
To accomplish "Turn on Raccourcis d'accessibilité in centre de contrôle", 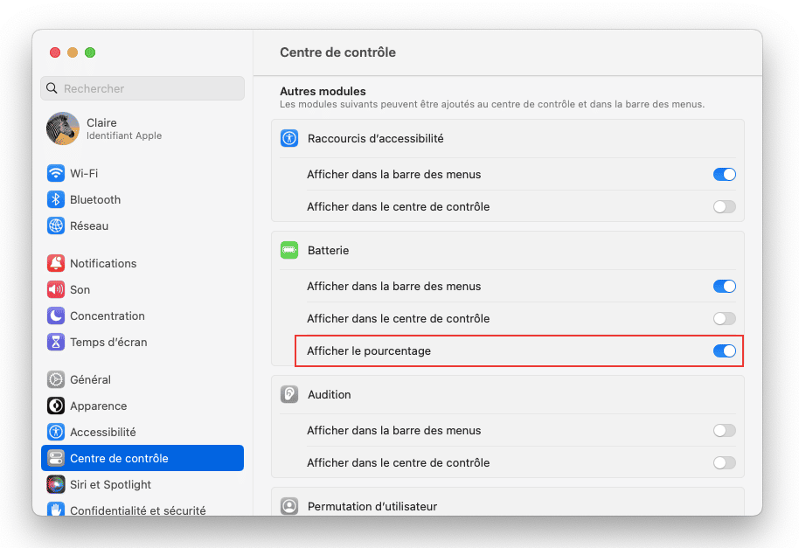I will [x=724, y=207].
